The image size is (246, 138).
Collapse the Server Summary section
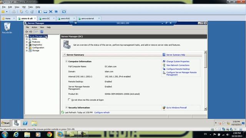(x=65, y=55)
